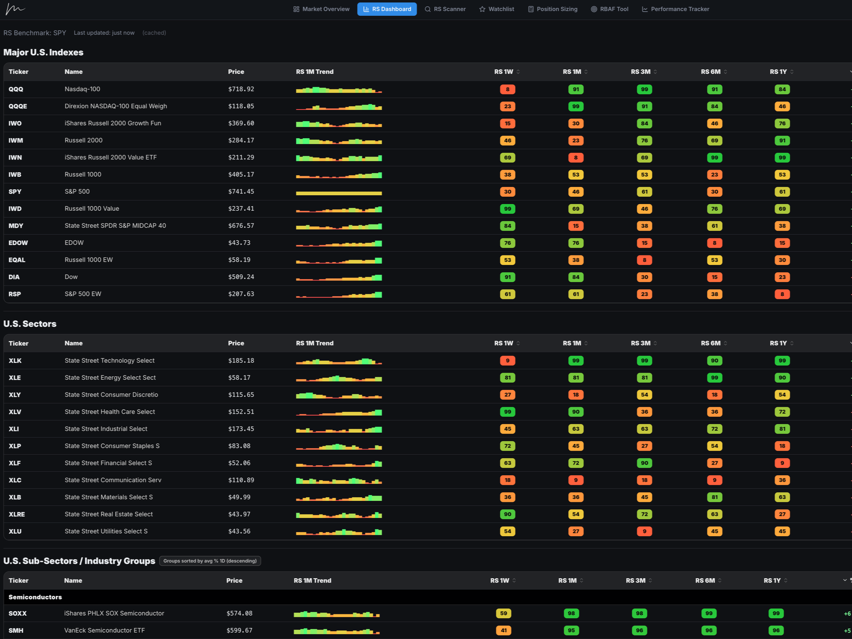Sort Major Indexes by RS 1Y arrow
Image resolution: width=852 pixels, height=639 pixels.
tap(792, 72)
